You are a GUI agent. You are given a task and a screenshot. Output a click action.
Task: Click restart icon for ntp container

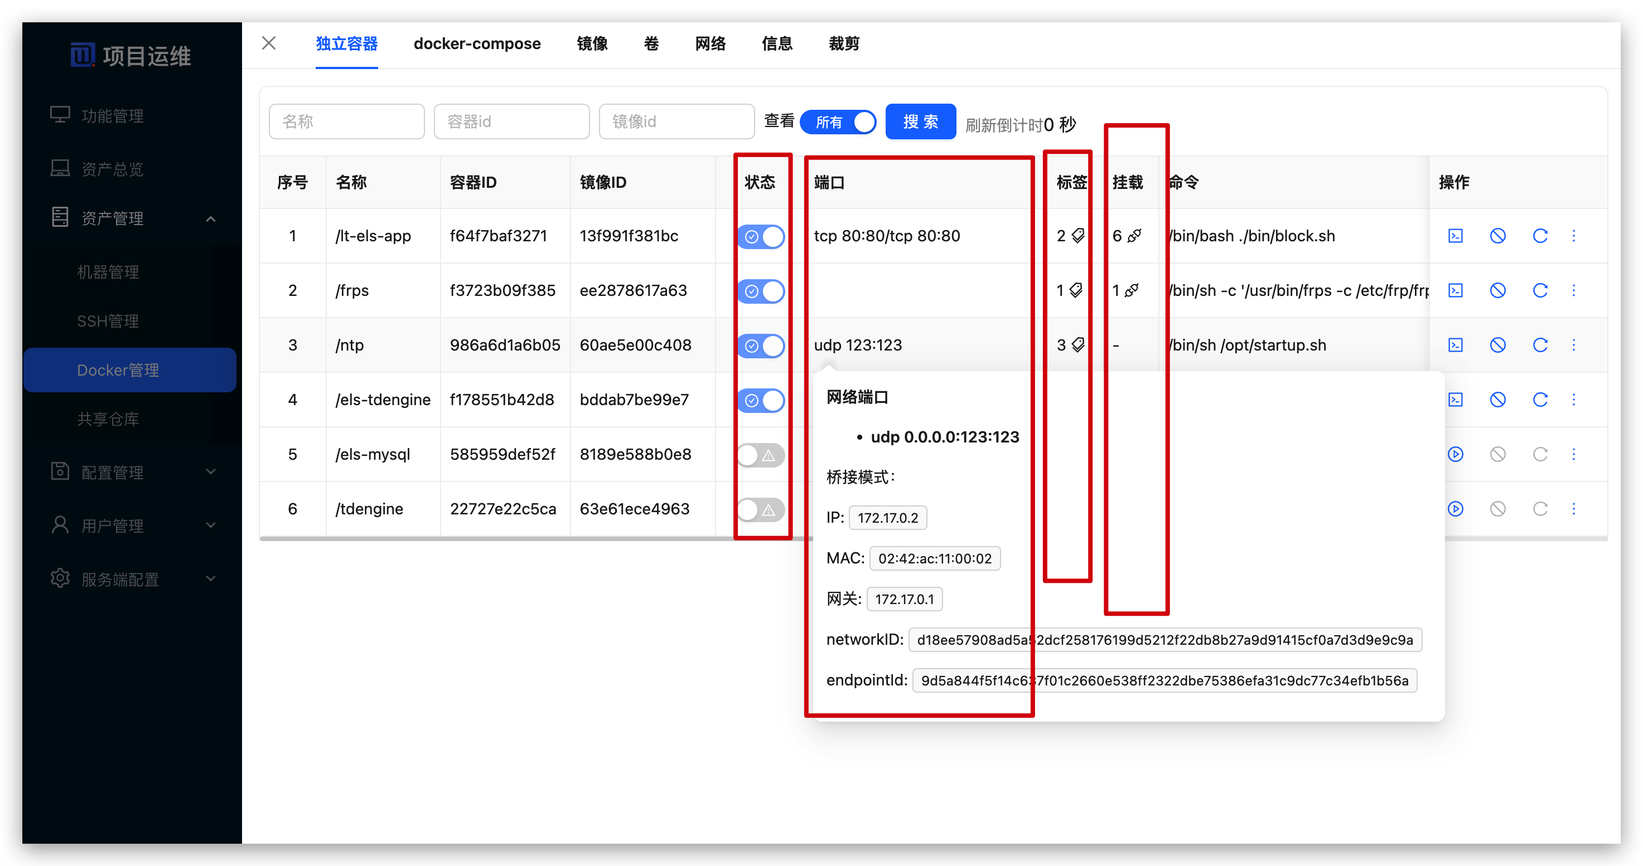tap(1540, 346)
